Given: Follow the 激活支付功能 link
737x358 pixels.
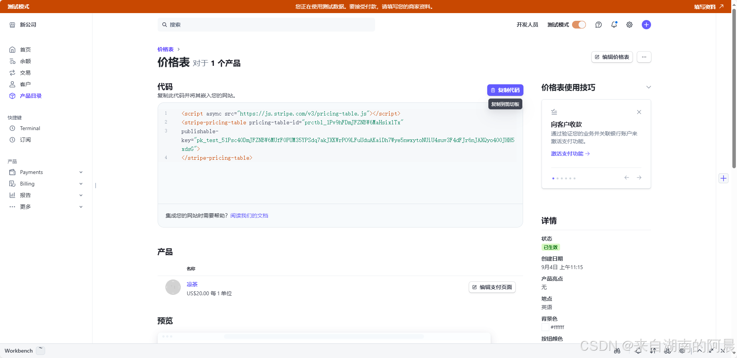Looking at the screenshot, I should [570, 154].
